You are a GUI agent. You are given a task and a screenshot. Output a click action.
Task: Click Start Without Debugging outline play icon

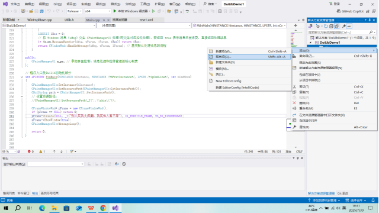[153, 11]
